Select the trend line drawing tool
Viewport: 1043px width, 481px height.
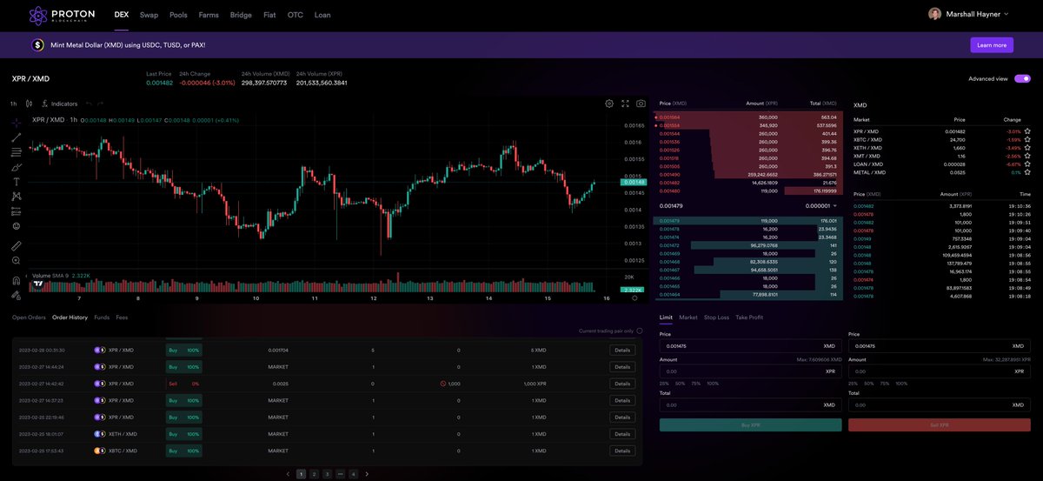point(17,137)
